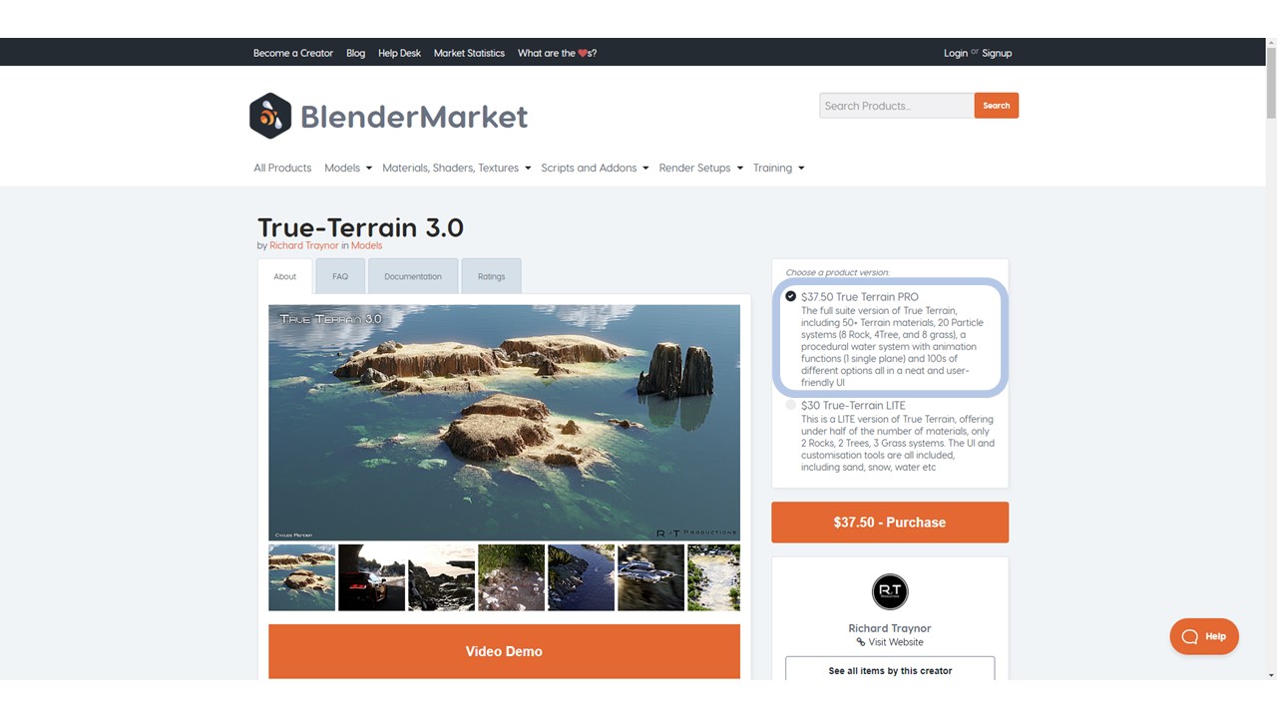Click the Models category link under title
Viewport: 1277px width, 718px height.
tap(366, 245)
